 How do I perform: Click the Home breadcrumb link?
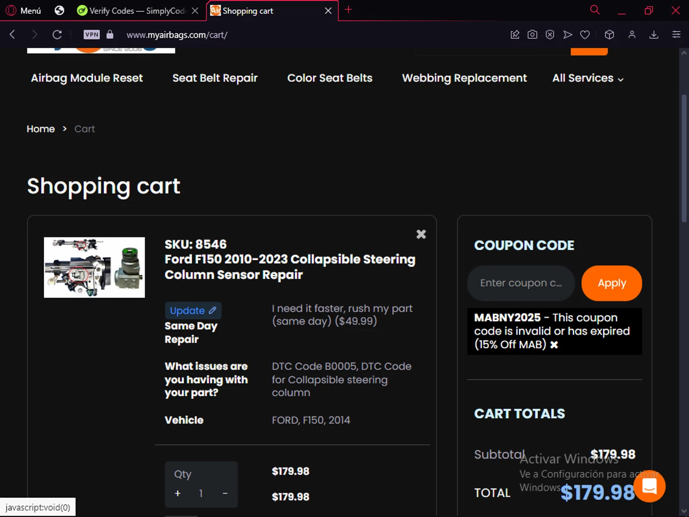[x=40, y=129]
